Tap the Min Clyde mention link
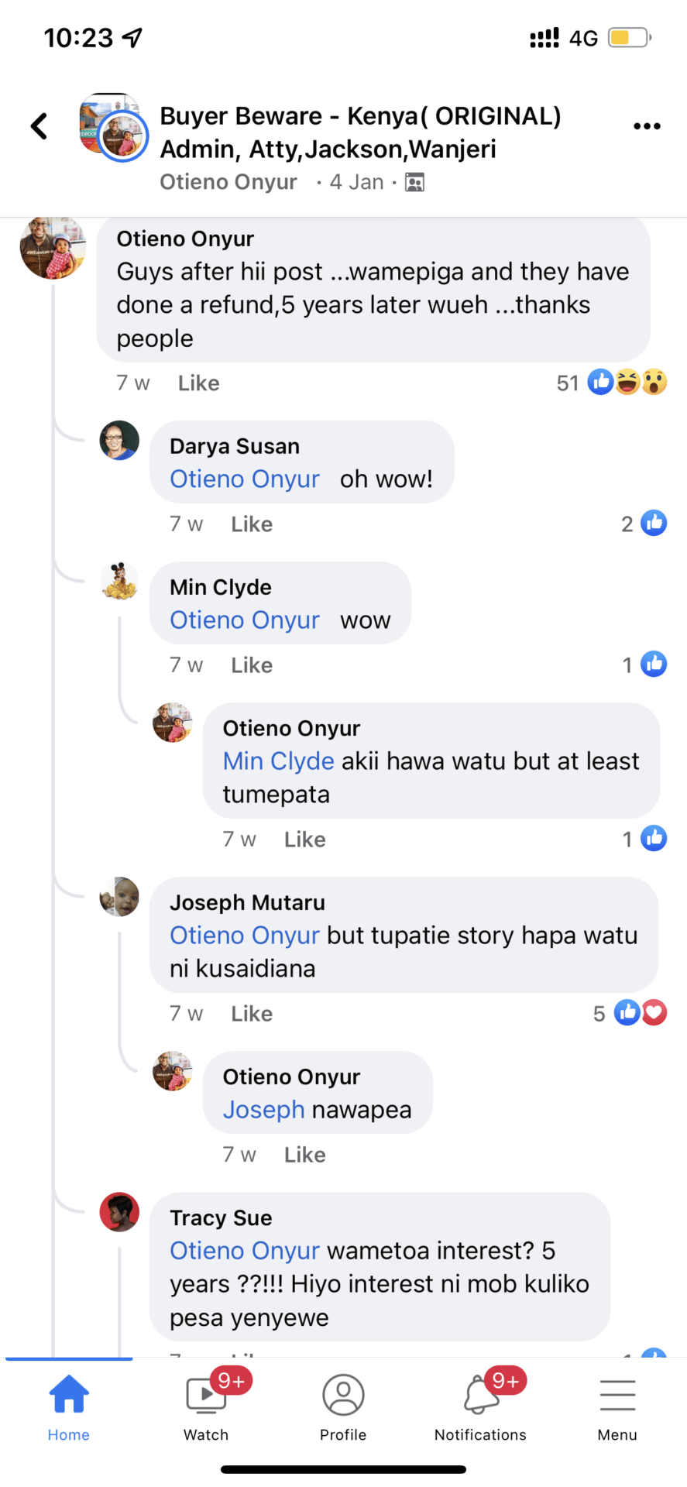 point(278,761)
